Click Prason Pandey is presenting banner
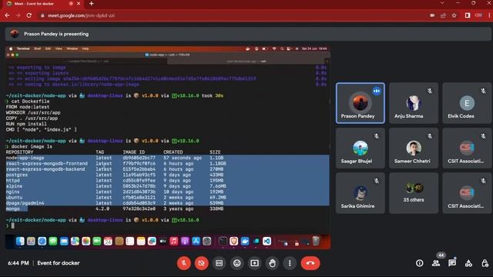Image resolution: width=493 pixels, height=277 pixels. [248, 34]
